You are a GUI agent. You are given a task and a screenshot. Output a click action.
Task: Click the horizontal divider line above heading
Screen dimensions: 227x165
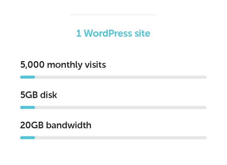113,15
